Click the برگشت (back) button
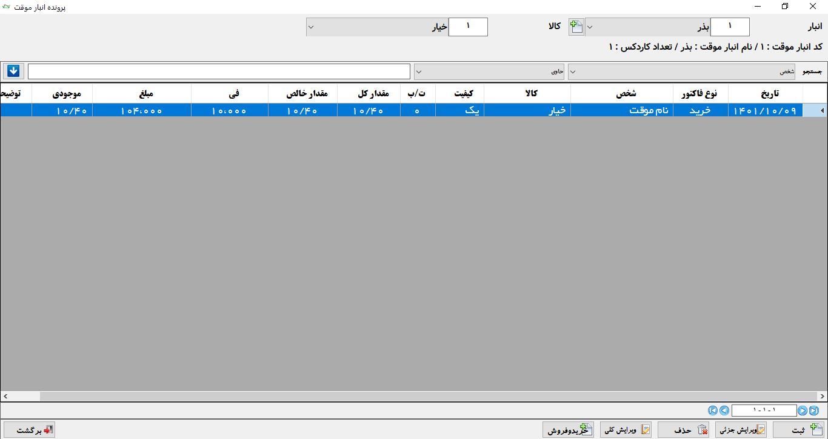This screenshot has height=439, width=828. tap(29, 430)
